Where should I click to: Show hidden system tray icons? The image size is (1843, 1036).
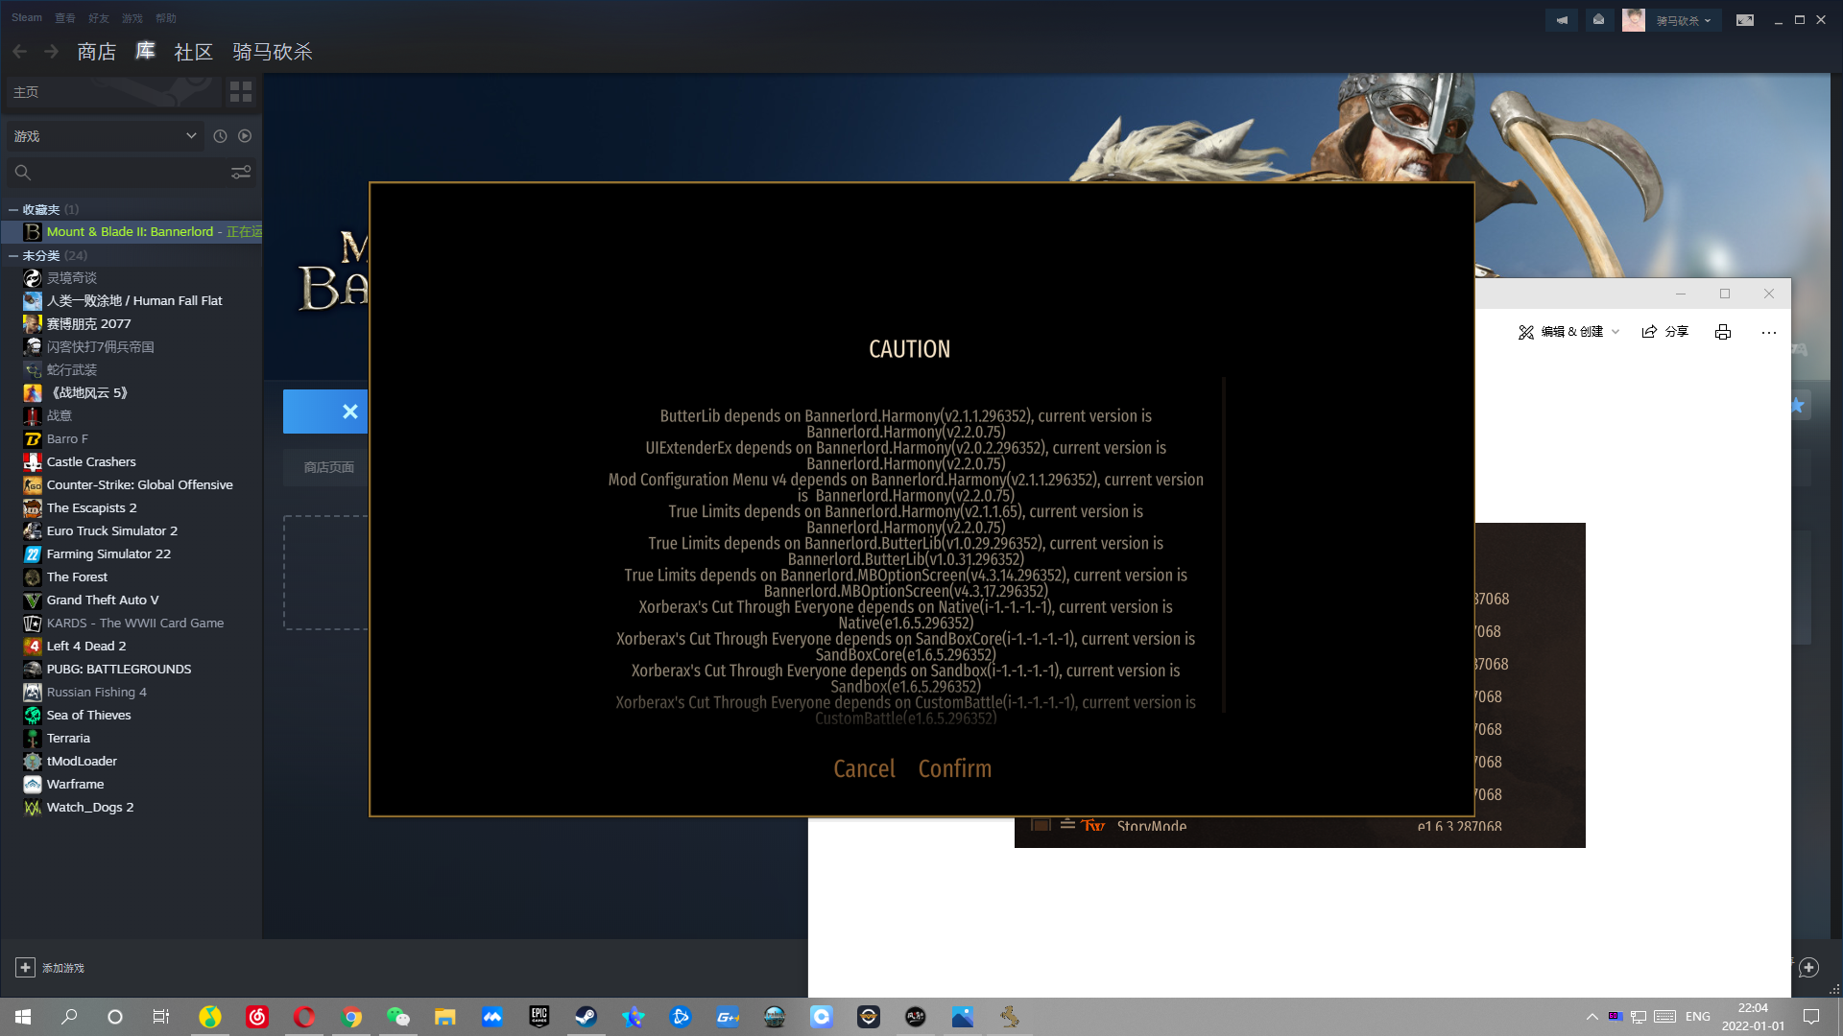[x=1592, y=1017]
